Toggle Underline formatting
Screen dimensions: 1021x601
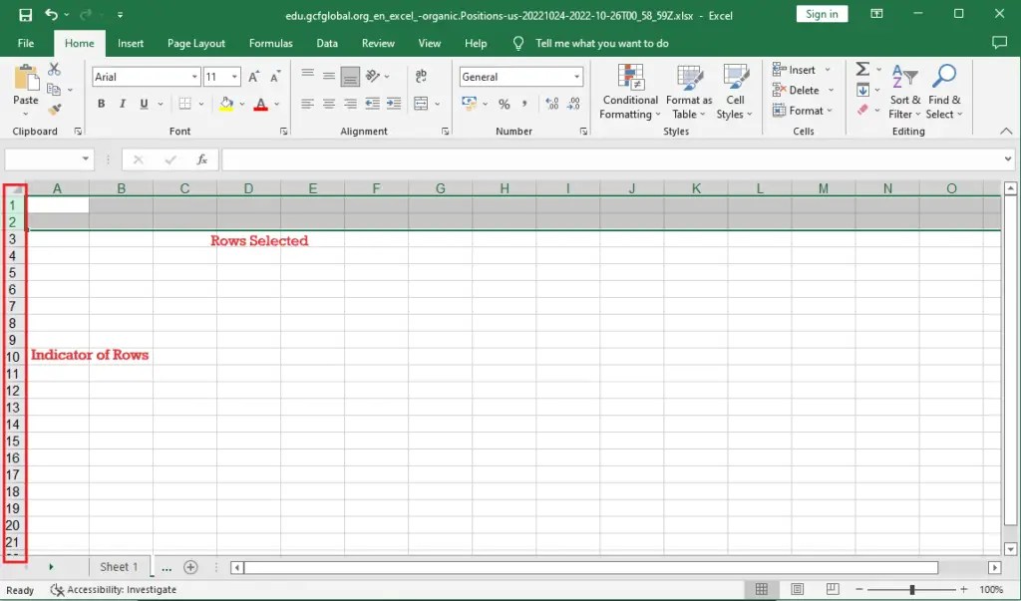[144, 104]
